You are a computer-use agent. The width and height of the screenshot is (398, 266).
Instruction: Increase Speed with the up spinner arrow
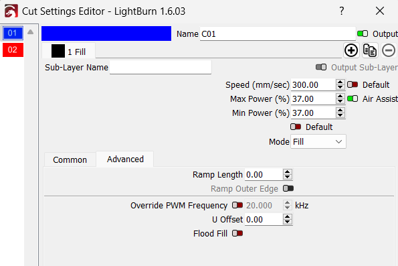click(340, 82)
